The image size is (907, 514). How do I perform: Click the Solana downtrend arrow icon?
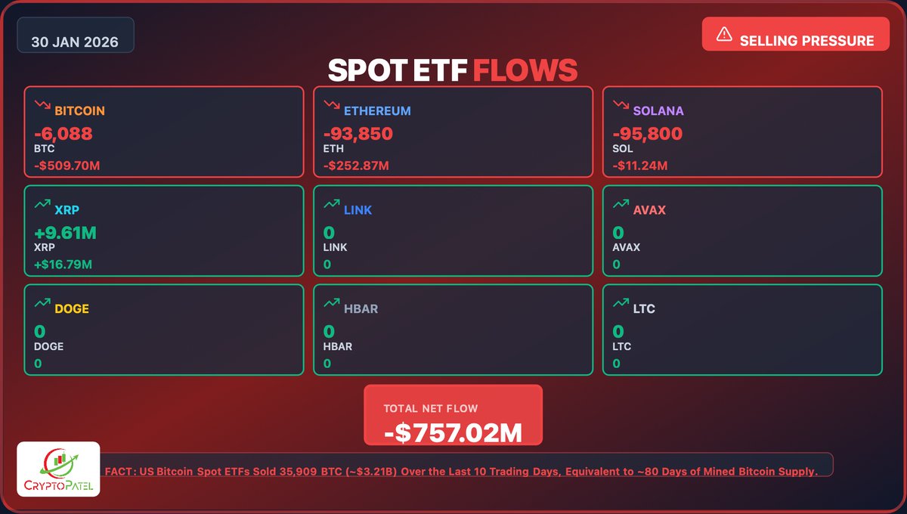pos(620,106)
